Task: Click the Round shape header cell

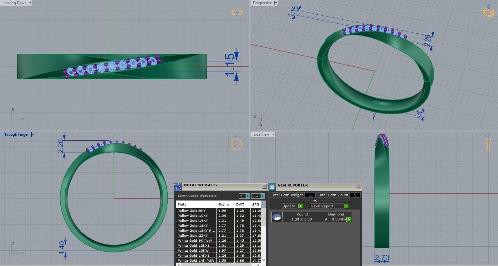Action: [302, 214]
